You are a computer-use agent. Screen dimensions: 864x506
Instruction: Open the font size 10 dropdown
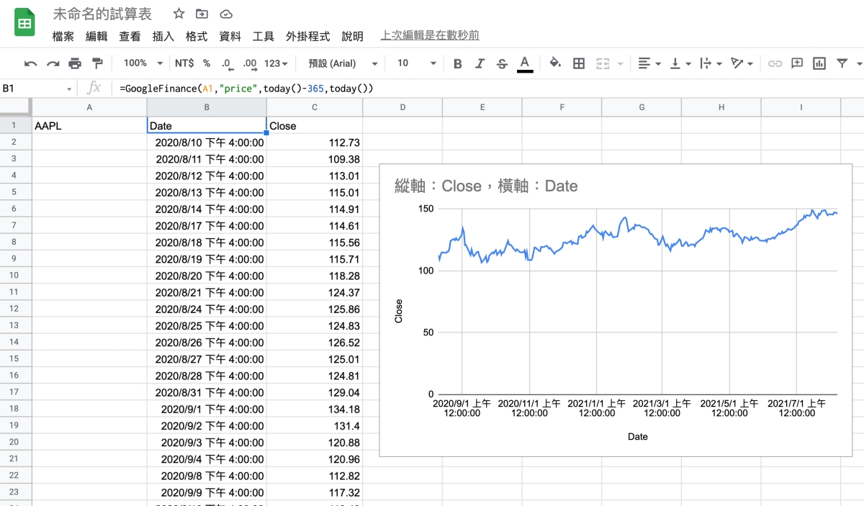[417, 63]
